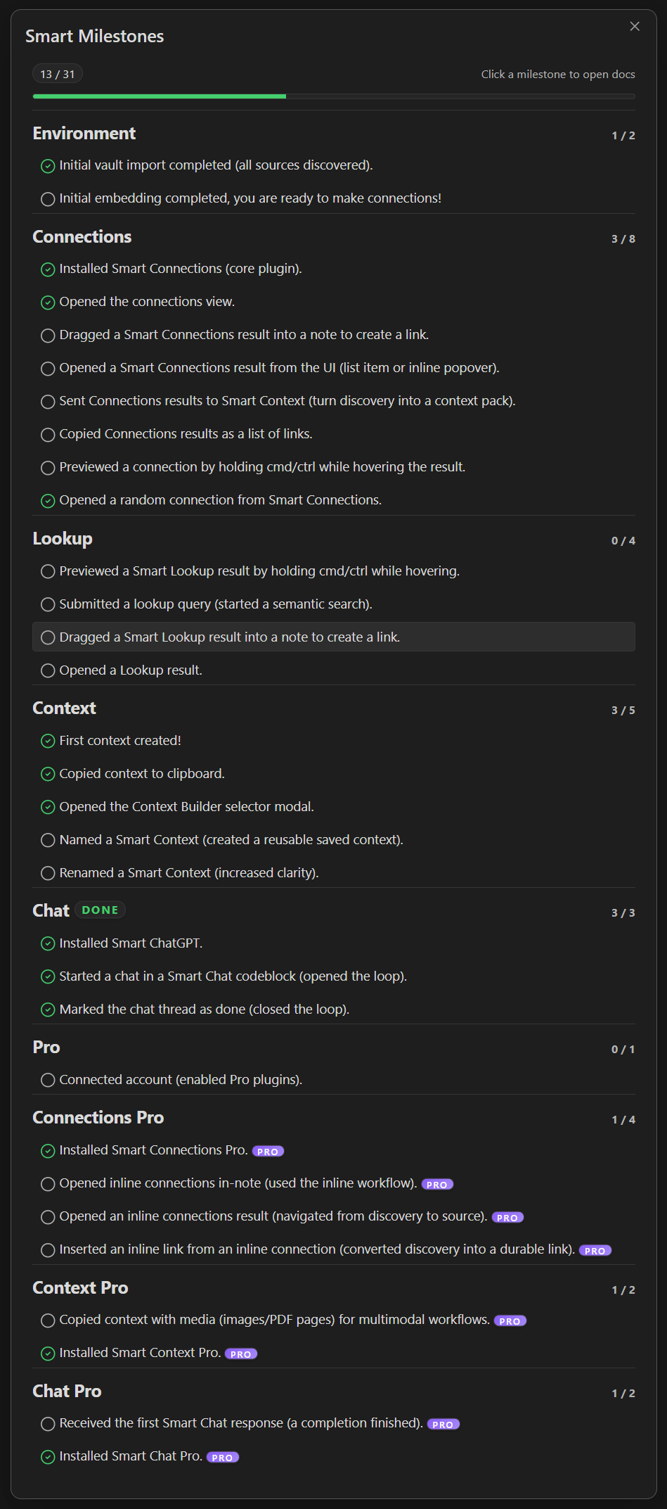Click the unchecked circle for 'Opened a Lookup result'

(48, 670)
